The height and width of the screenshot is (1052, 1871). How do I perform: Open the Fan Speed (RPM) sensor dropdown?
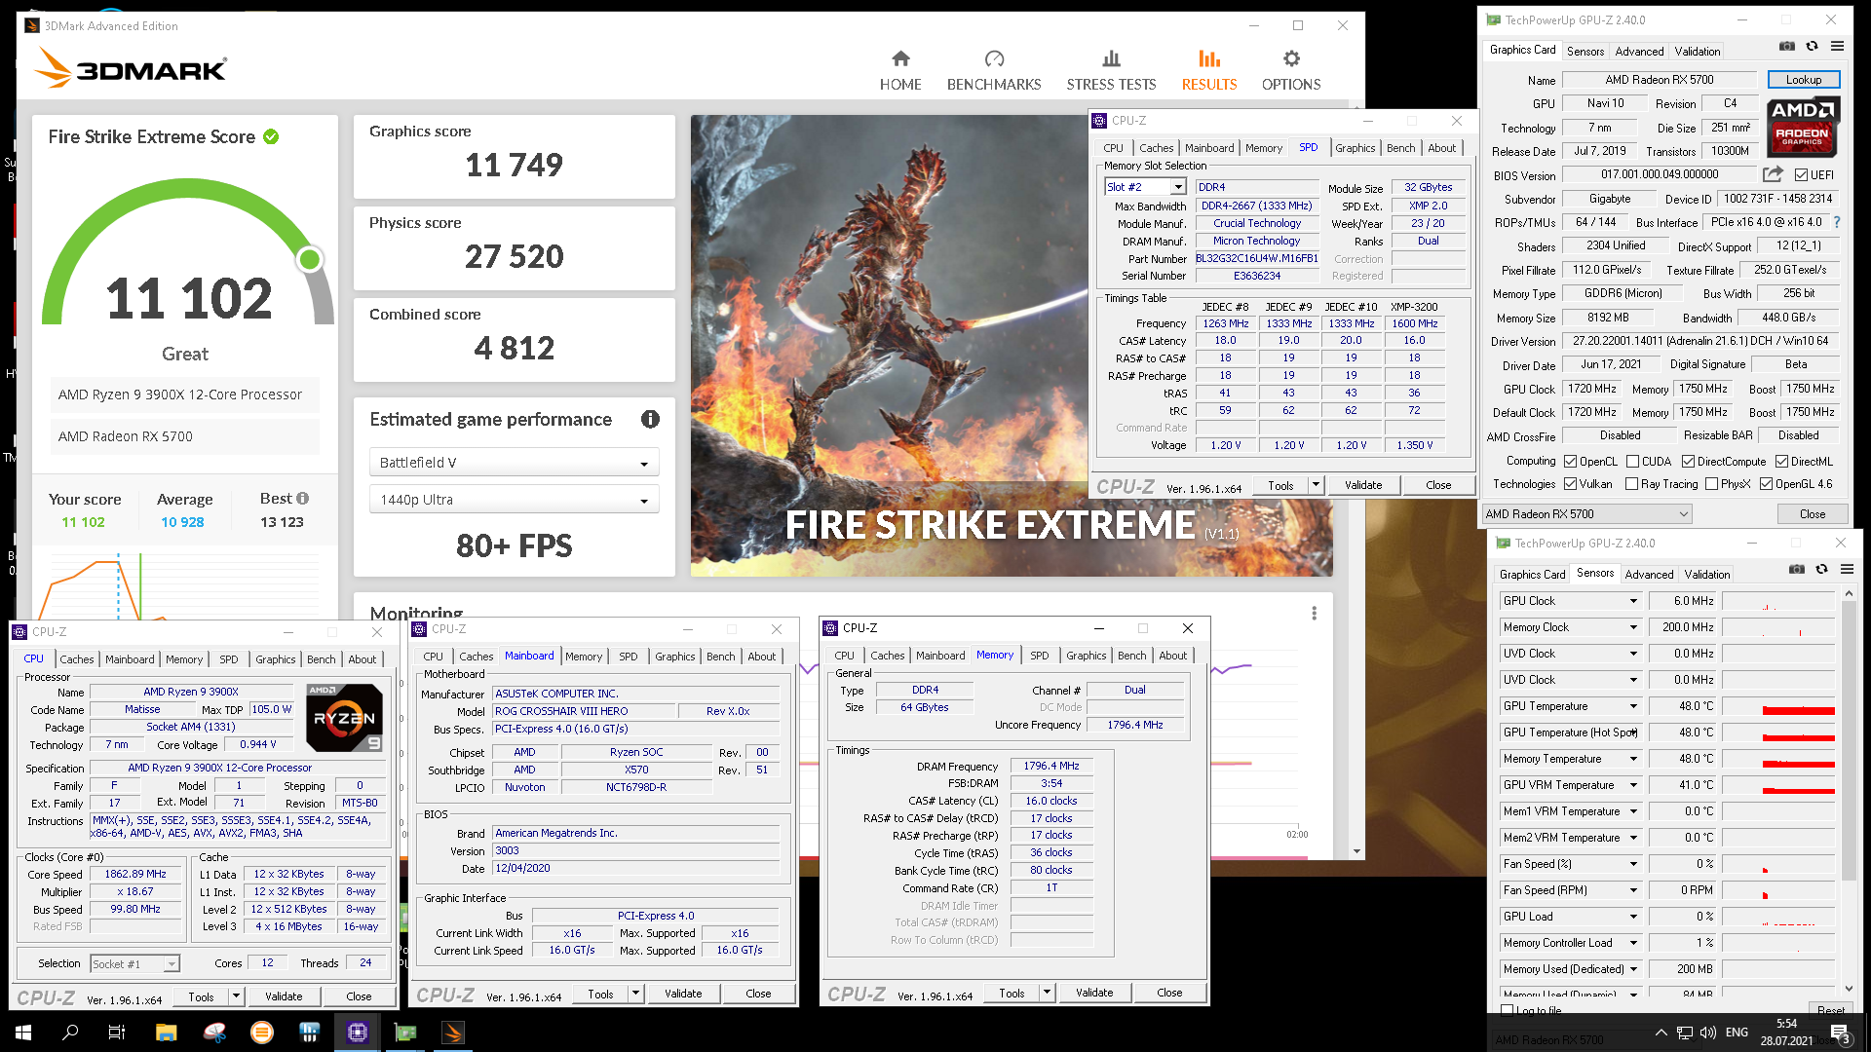(x=1633, y=890)
